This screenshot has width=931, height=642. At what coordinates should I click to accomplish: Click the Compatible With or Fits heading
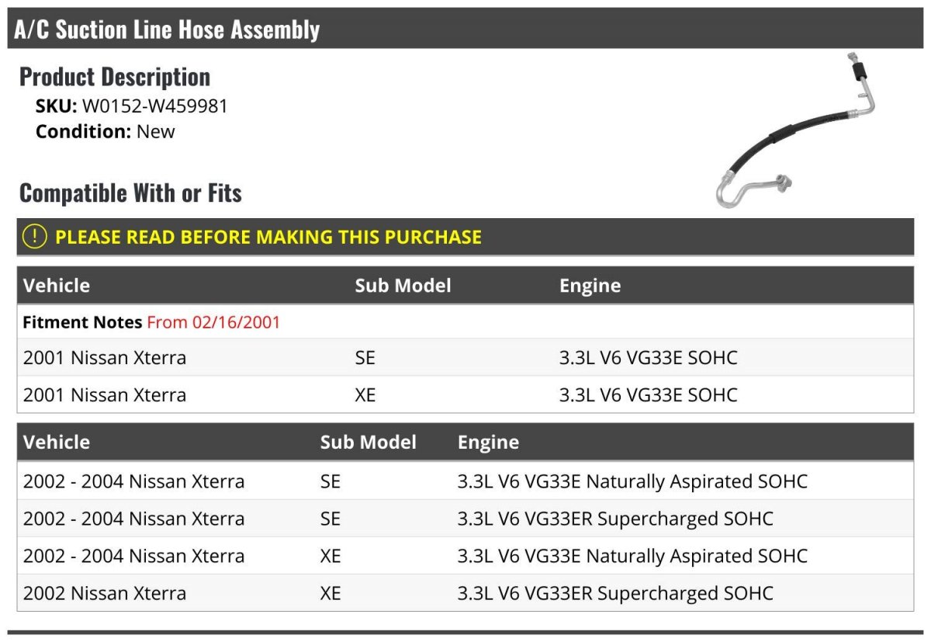(130, 193)
